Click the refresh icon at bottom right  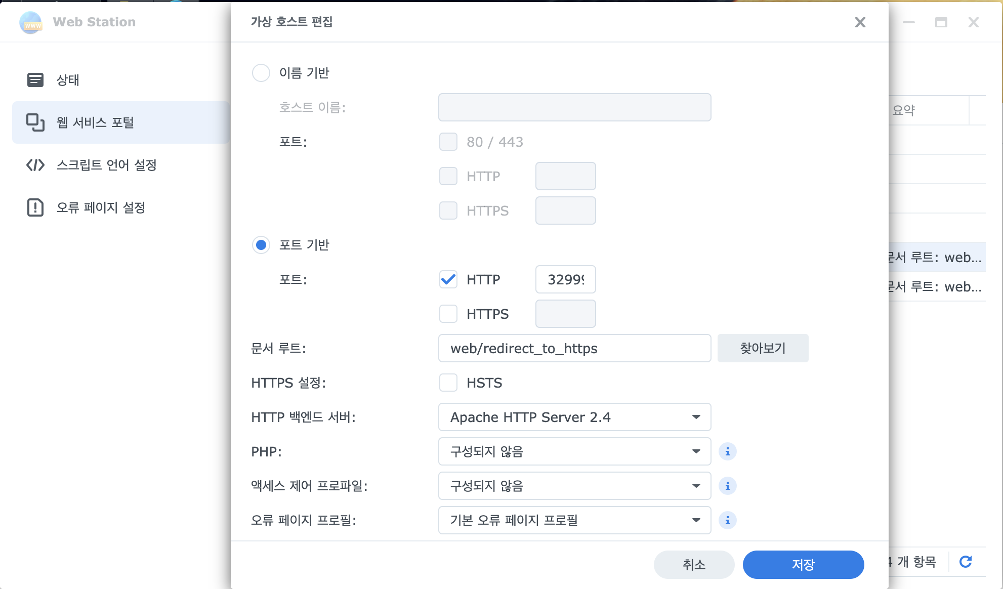[x=966, y=562]
